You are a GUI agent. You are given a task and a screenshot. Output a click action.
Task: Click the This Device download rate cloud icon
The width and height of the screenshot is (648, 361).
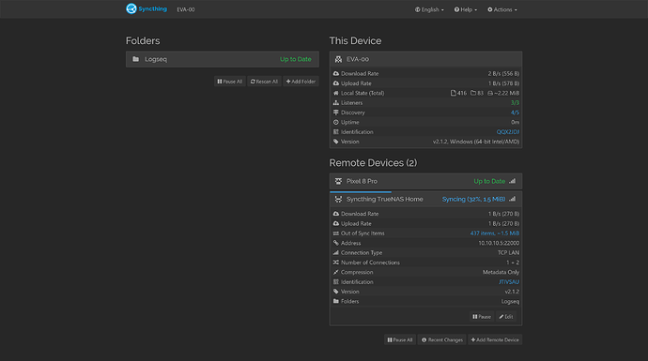pos(336,73)
